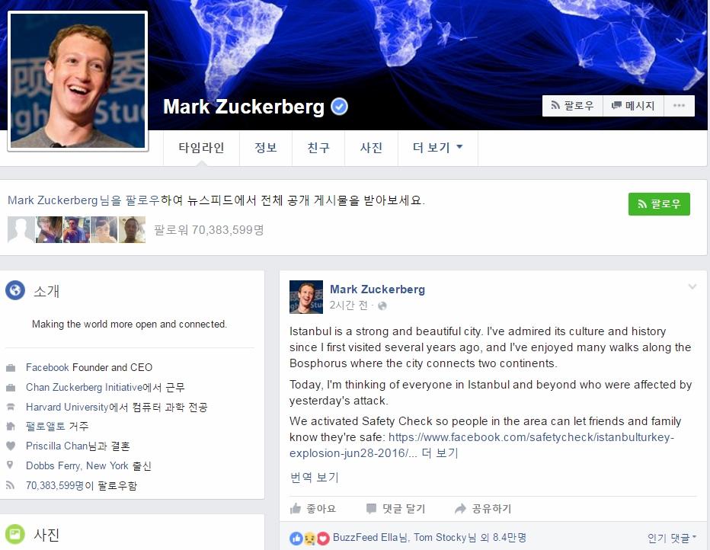Viewport: 710px width, 550px height.
Task: Expand the 더 보기 tab dropdown
Action: [x=437, y=148]
